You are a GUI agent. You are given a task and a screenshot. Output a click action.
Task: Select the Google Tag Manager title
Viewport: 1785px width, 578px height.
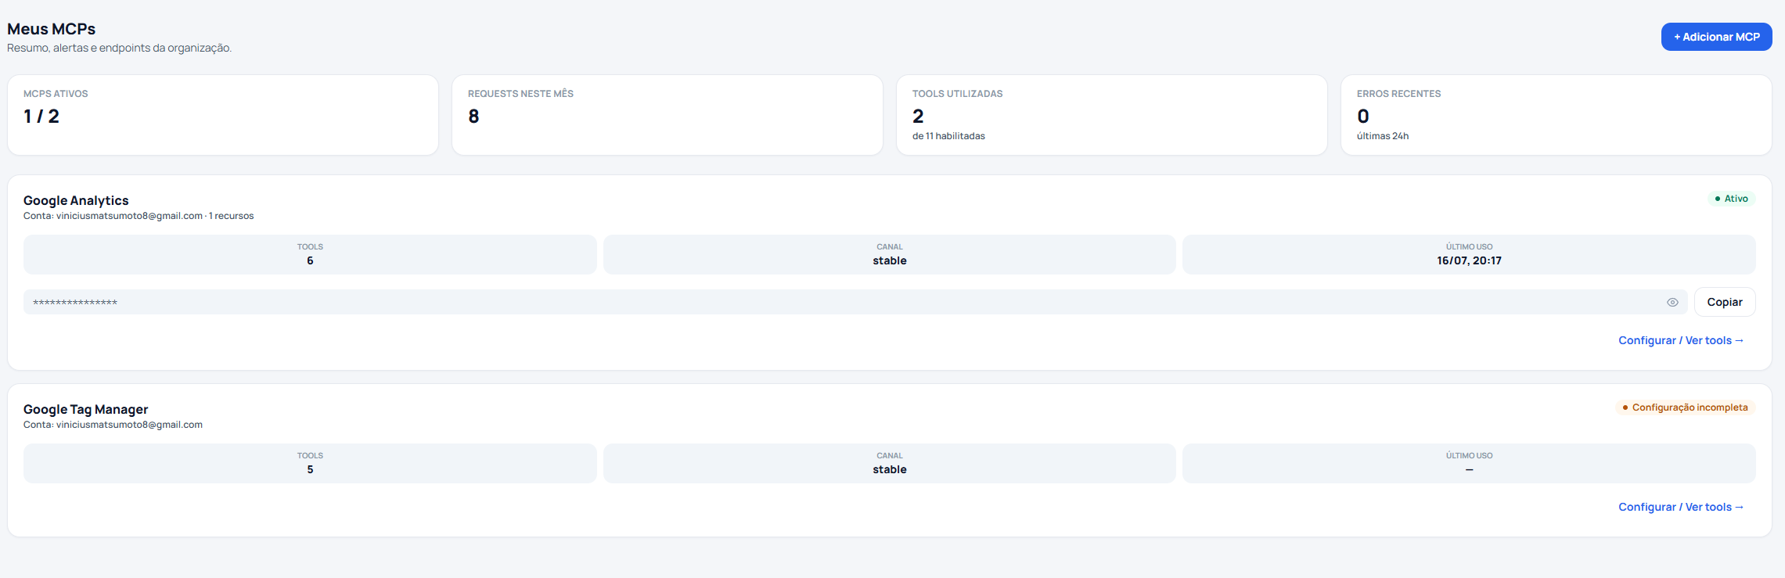click(85, 409)
